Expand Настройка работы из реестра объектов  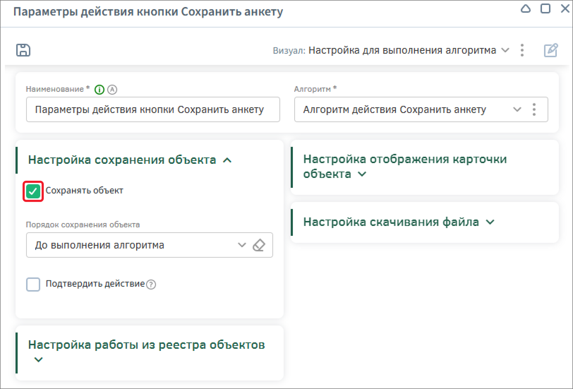[x=38, y=360]
